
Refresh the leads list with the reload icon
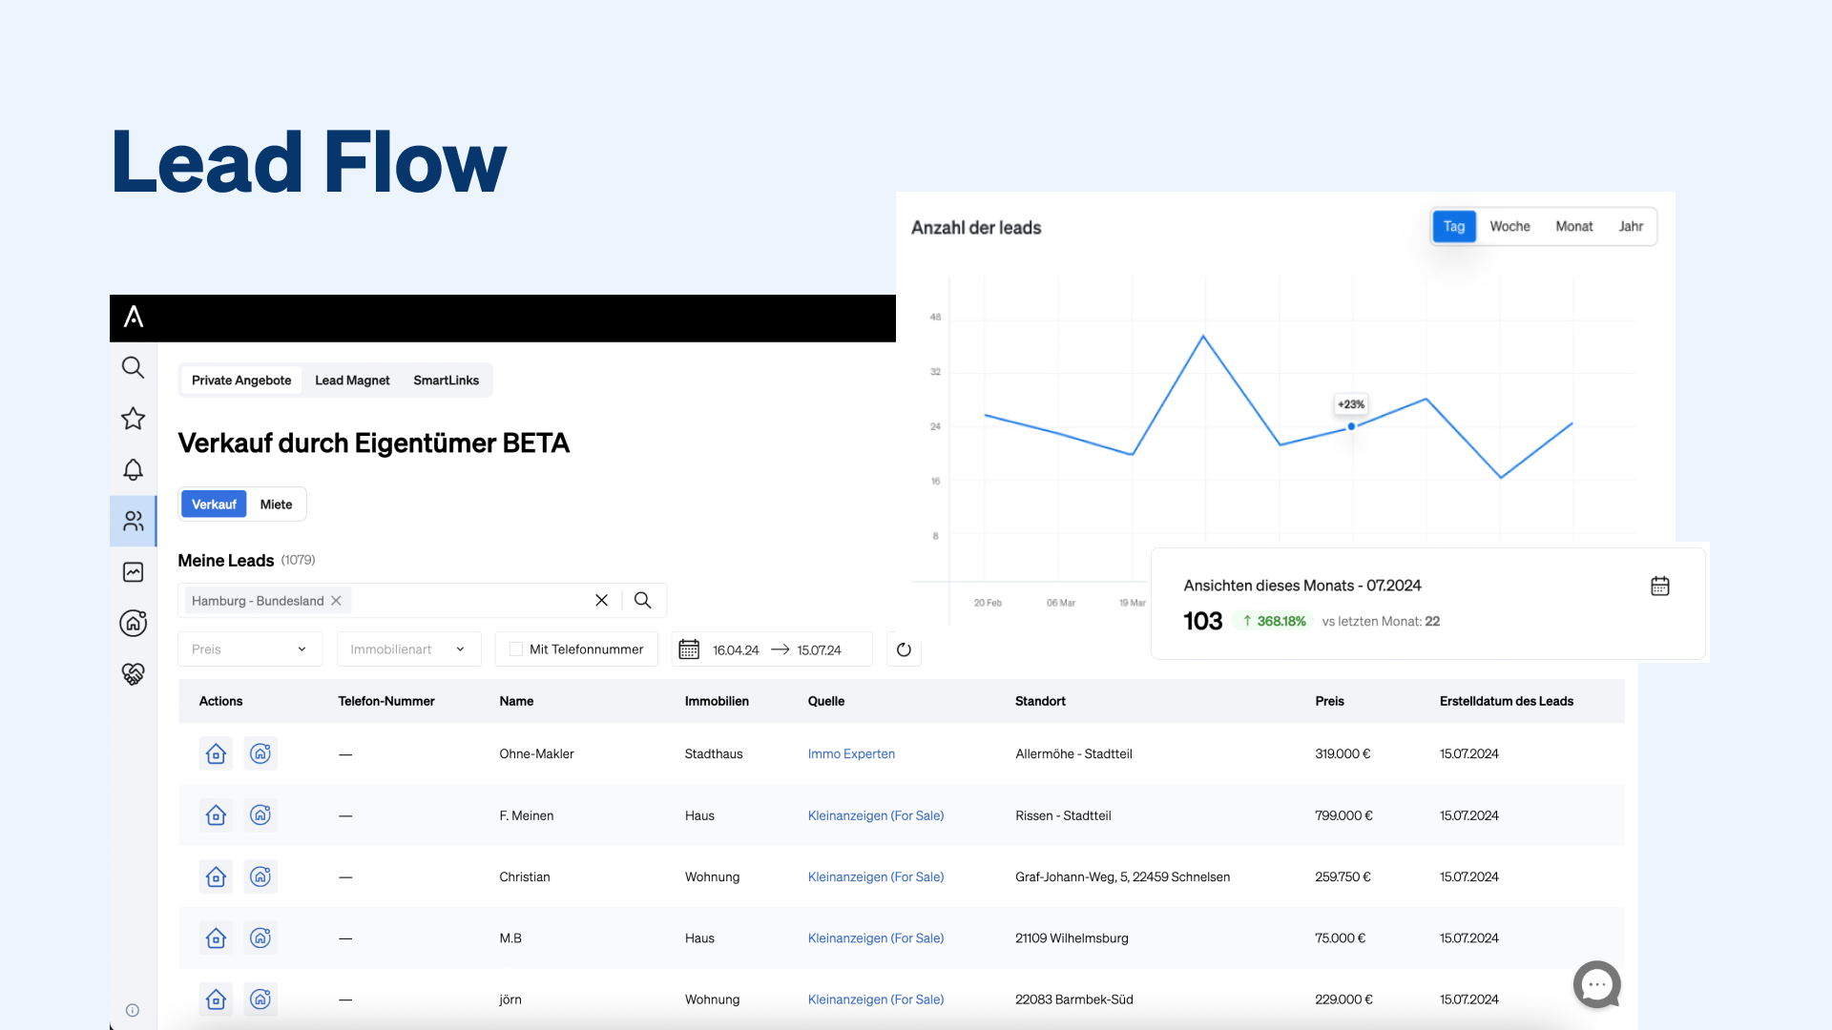click(x=904, y=649)
